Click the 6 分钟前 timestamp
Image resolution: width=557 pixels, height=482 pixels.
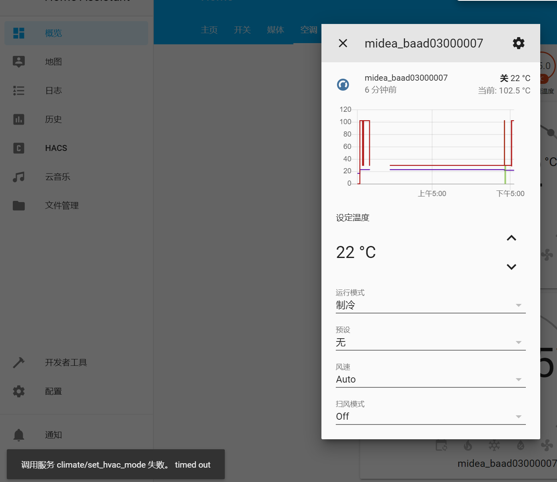[x=381, y=90]
